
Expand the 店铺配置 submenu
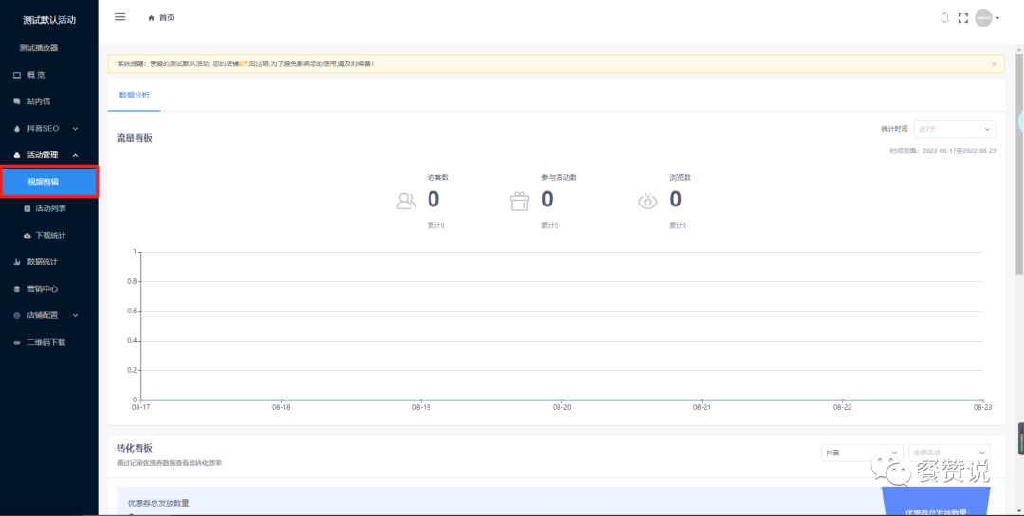tap(49, 315)
